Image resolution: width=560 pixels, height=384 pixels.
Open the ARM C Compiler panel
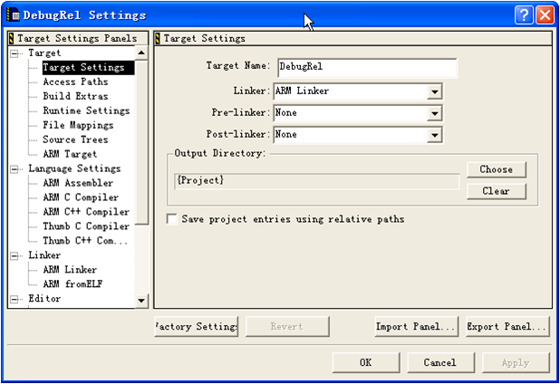(80, 197)
